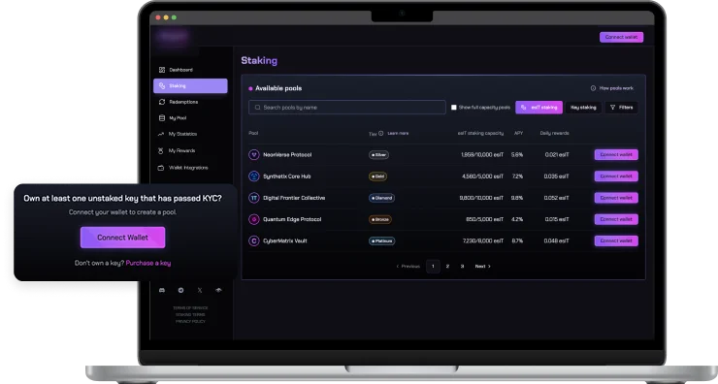This screenshot has height=384, width=718.
Task: Connect wallet for CyberMatrix Vault row
Action: pos(616,240)
